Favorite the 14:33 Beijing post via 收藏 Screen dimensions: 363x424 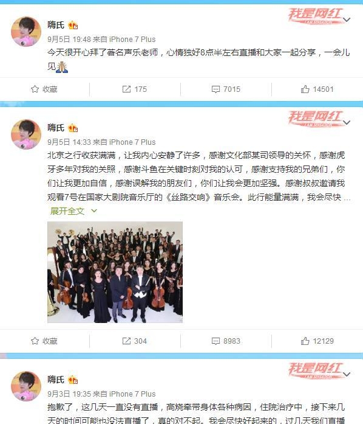pyautogui.click(x=44, y=341)
